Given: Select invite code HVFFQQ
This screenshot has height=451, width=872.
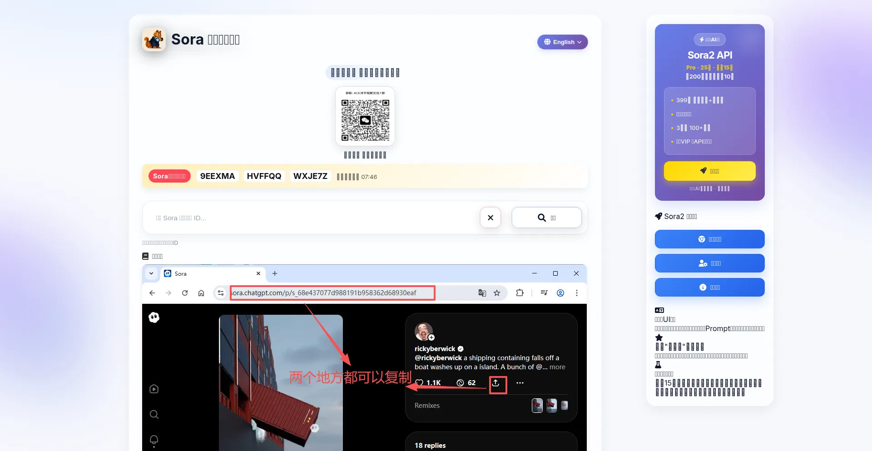Looking at the screenshot, I should point(264,176).
